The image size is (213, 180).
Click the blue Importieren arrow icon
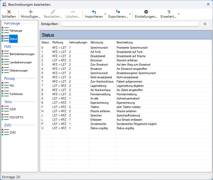(94, 12)
